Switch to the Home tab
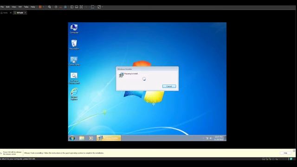This screenshot has width=297, height=167. pyautogui.click(x=4, y=13)
